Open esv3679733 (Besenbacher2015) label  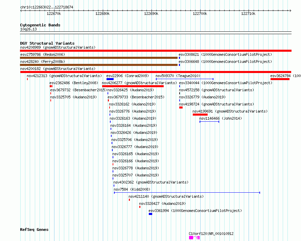(136, 97)
